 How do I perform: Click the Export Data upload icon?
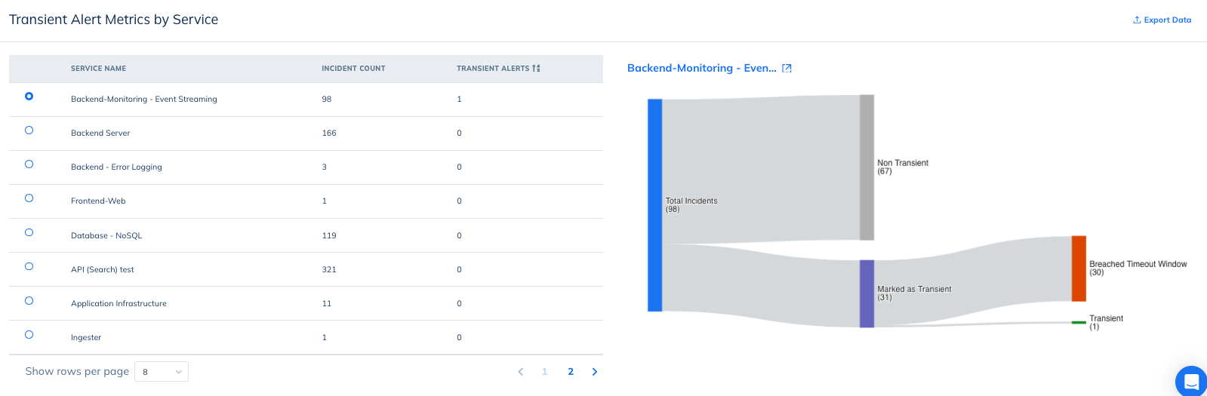click(x=1137, y=20)
